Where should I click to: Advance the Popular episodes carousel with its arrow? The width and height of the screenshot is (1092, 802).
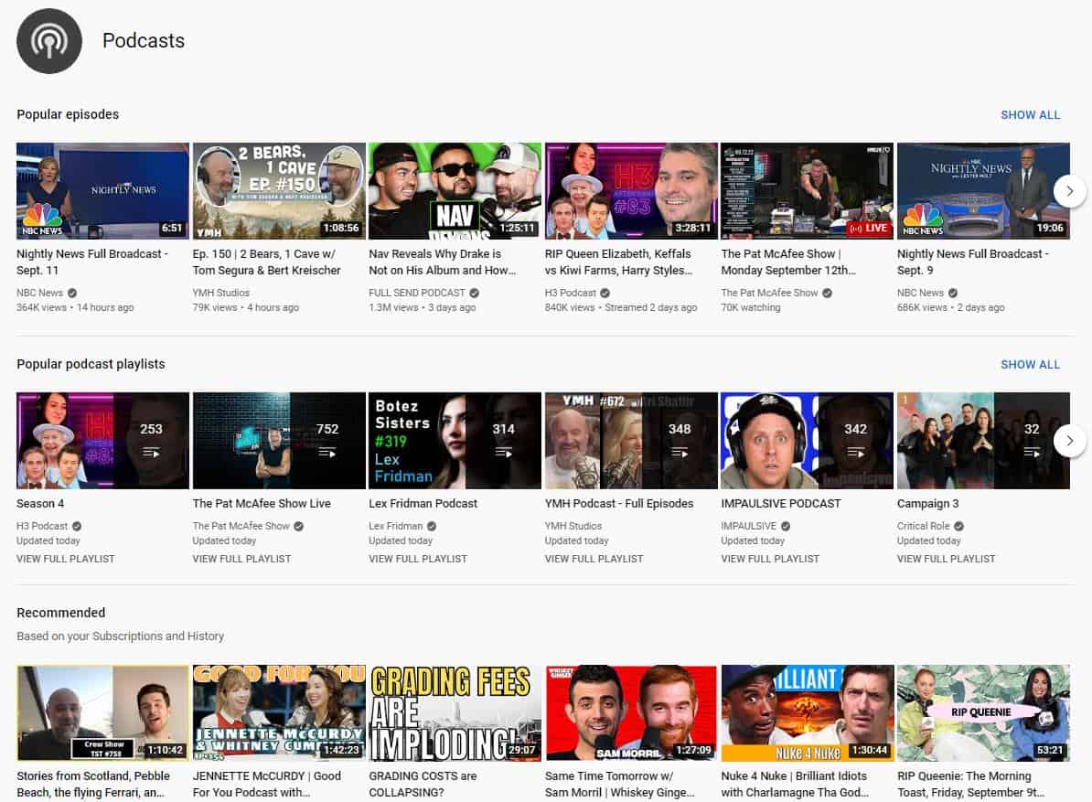point(1070,191)
